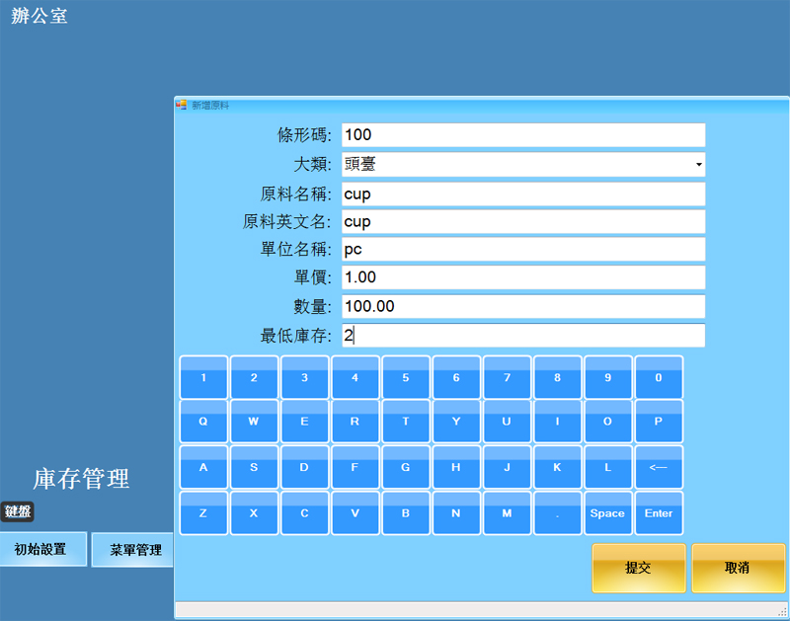Expand the 大類 category dropdown

698,165
